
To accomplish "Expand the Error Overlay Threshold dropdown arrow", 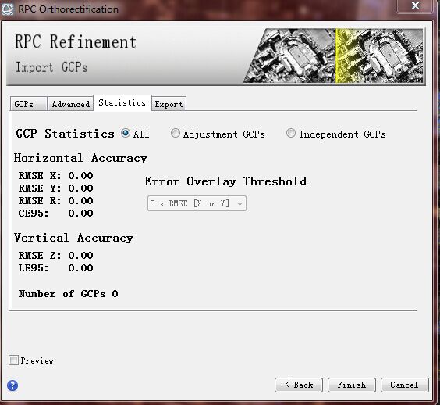I will pyautogui.click(x=240, y=203).
